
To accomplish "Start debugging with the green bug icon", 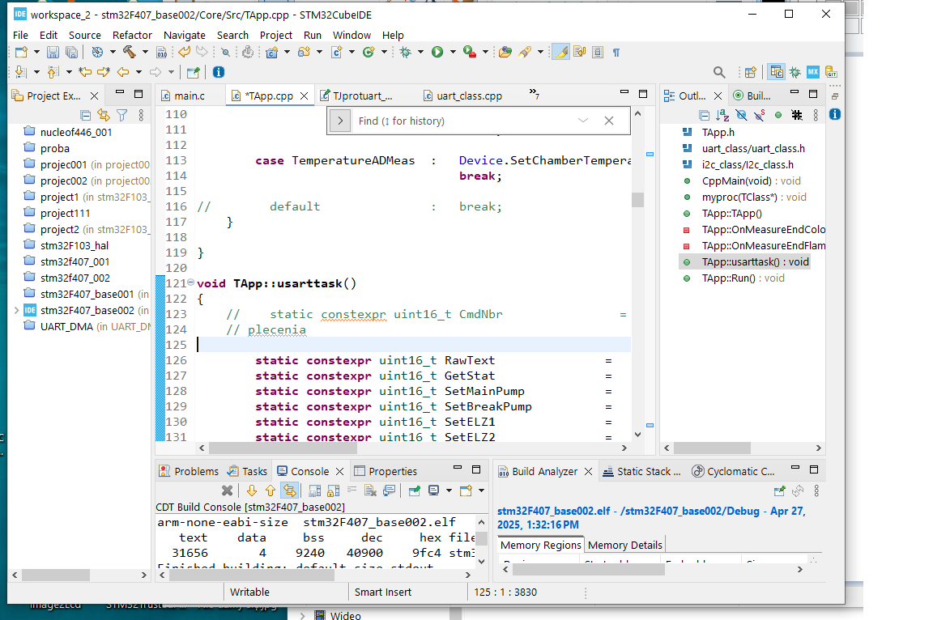I will tap(406, 52).
